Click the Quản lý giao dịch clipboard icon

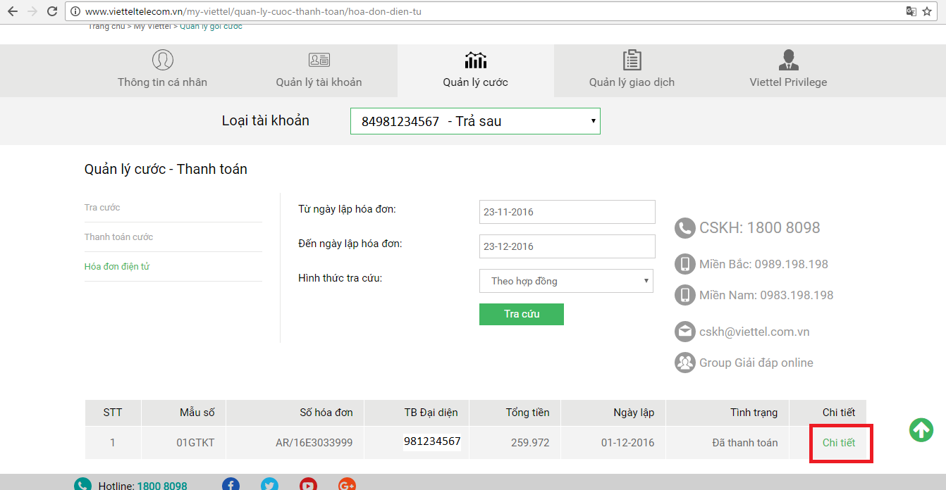(x=632, y=60)
